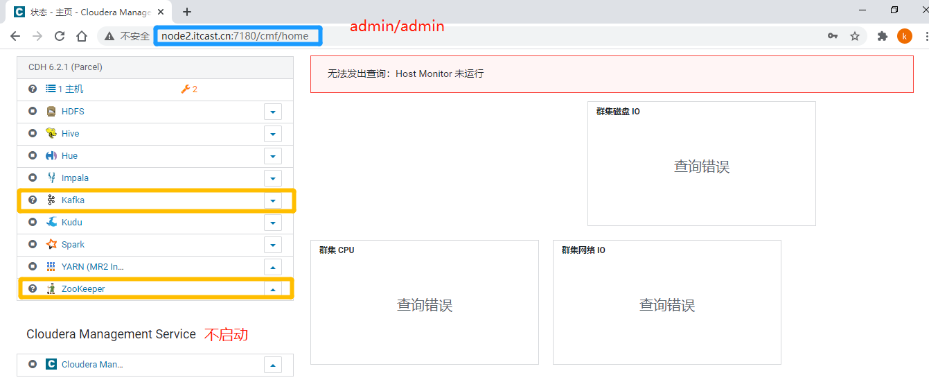The height and width of the screenshot is (389, 929).
Task: Click the hosts list icon beside 1 主机
Action: point(51,89)
